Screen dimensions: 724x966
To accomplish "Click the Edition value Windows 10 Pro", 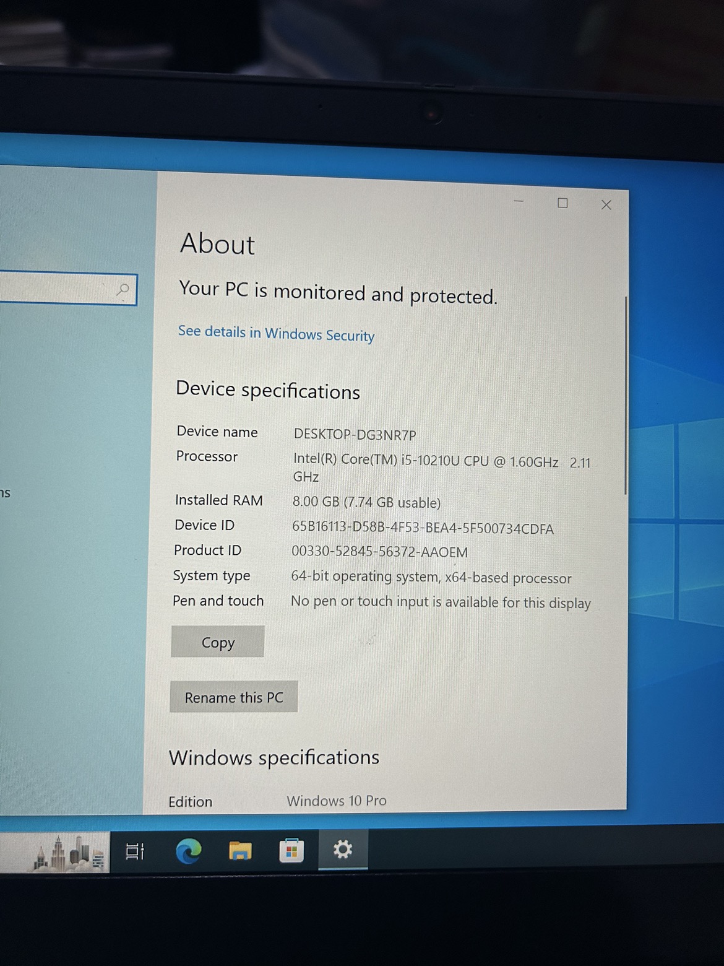I will [x=337, y=801].
